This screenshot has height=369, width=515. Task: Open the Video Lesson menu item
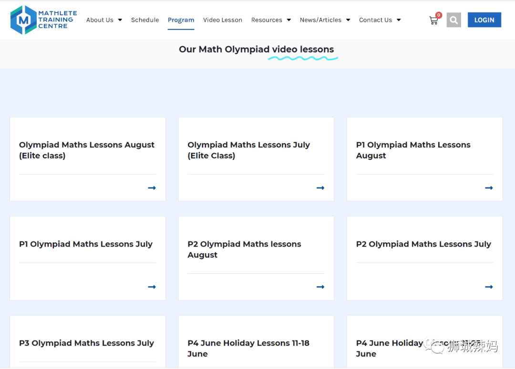point(223,20)
